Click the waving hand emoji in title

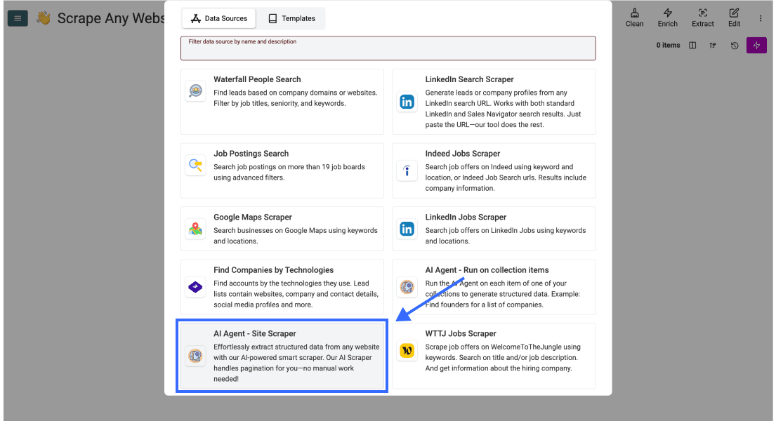click(x=44, y=18)
